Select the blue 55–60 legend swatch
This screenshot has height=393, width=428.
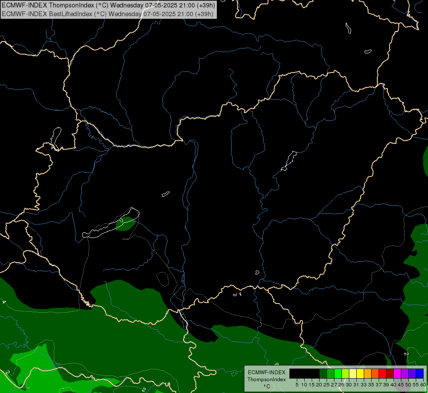[x=420, y=373]
